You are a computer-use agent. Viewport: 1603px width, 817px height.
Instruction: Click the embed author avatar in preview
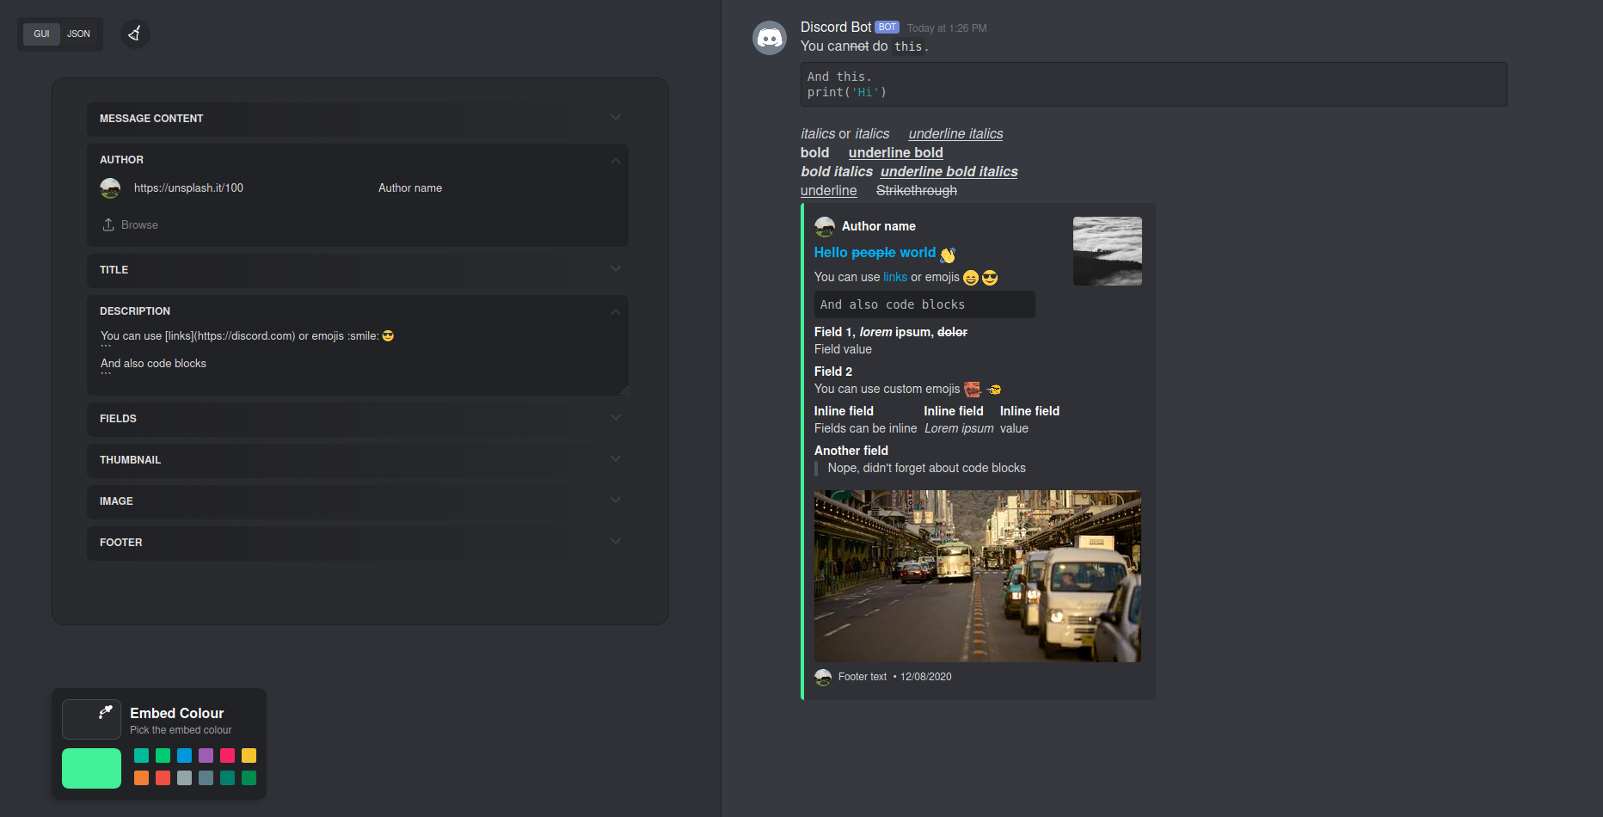[825, 226]
